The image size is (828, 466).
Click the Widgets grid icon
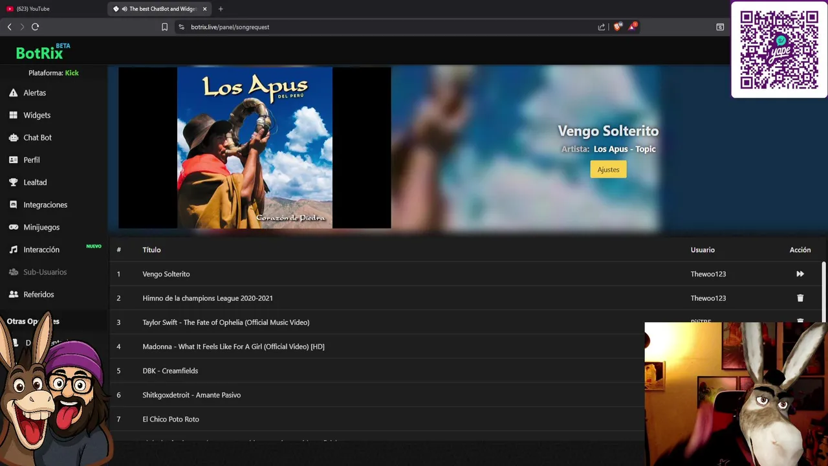[13, 115]
